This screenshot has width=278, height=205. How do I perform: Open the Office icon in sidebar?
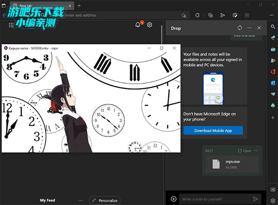coord(273,71)
